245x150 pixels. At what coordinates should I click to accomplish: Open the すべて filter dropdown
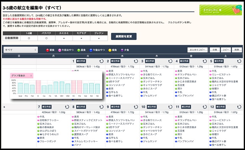[21, 50]
